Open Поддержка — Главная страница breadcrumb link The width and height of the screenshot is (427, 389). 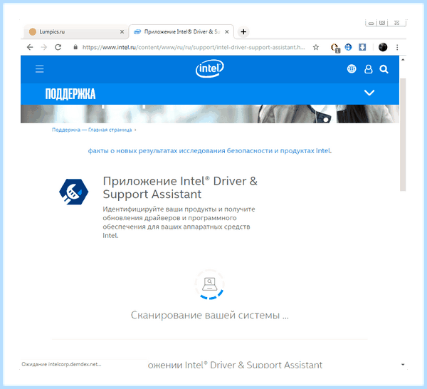[92, 130]
